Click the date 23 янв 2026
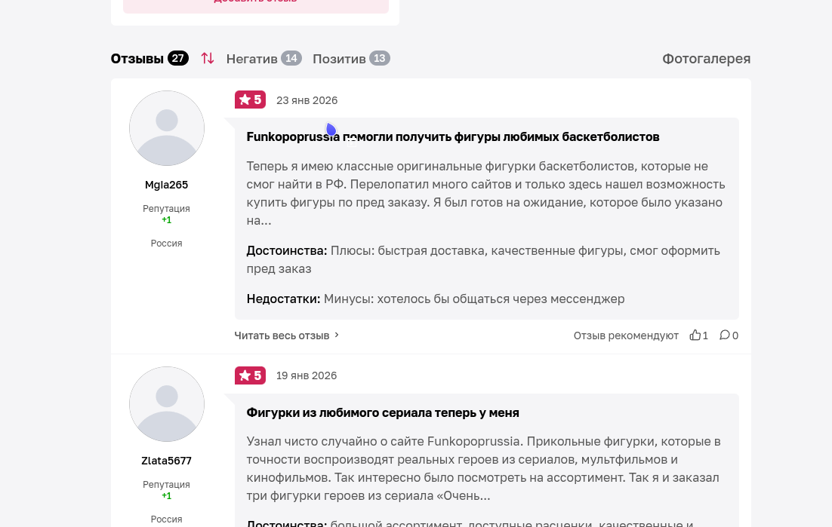The height and width of the screenshot is (527, 832). (x=307, y=100)
